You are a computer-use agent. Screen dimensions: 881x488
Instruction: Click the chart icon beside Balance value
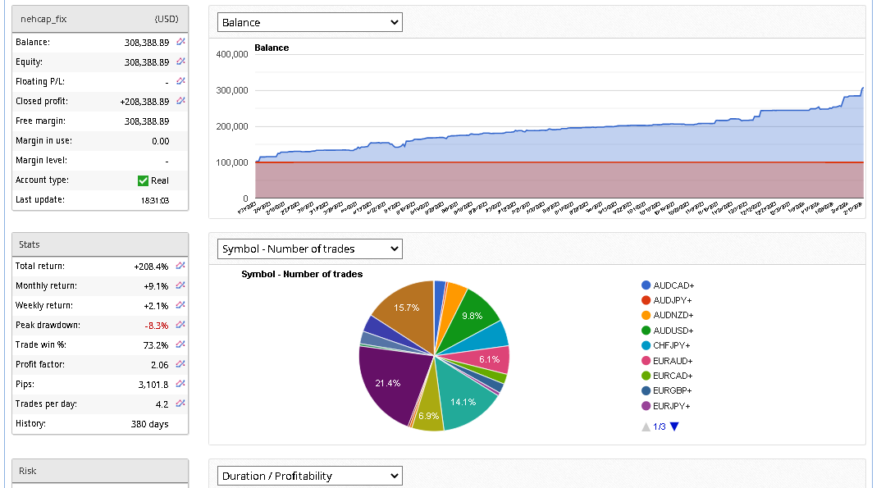181,42
